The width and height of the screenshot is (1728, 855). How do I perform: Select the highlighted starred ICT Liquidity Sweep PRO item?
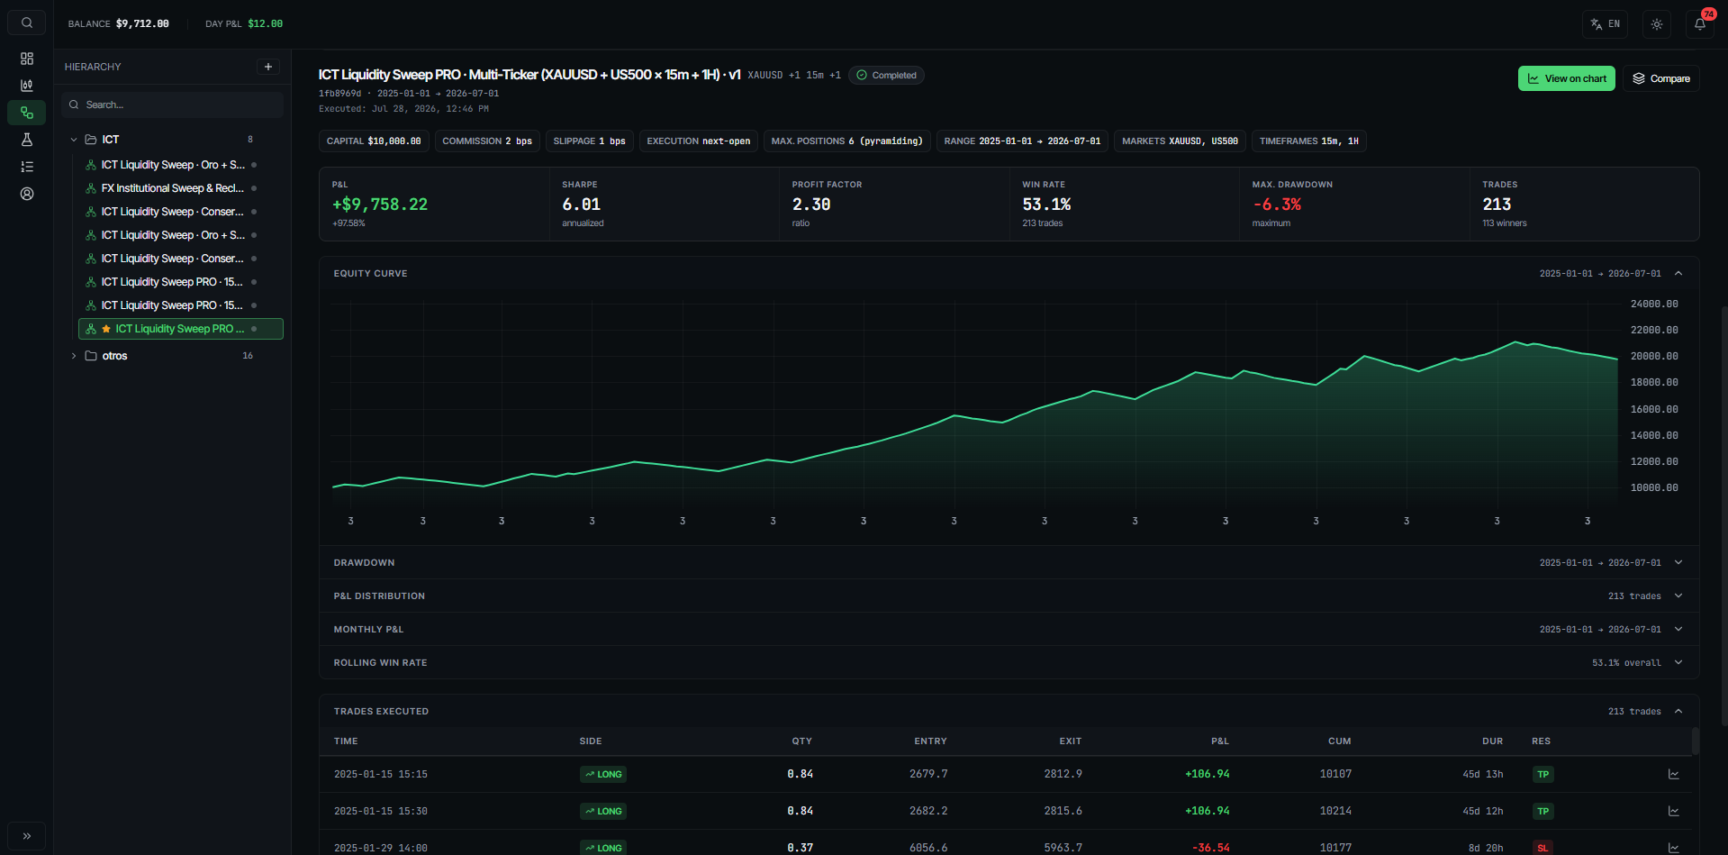click(x=181, y=329)
